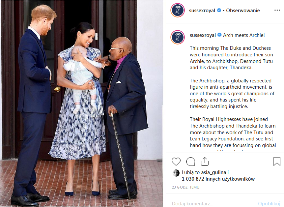Open asia_gulina profile from likes

213,172
